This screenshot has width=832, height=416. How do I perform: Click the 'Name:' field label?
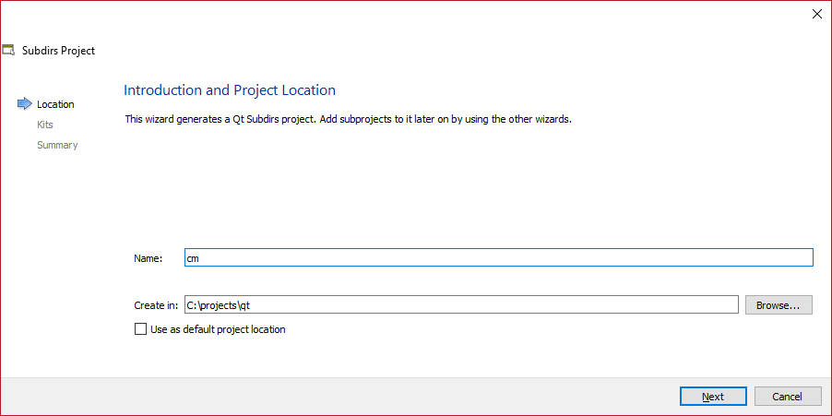tap(148, 258)
